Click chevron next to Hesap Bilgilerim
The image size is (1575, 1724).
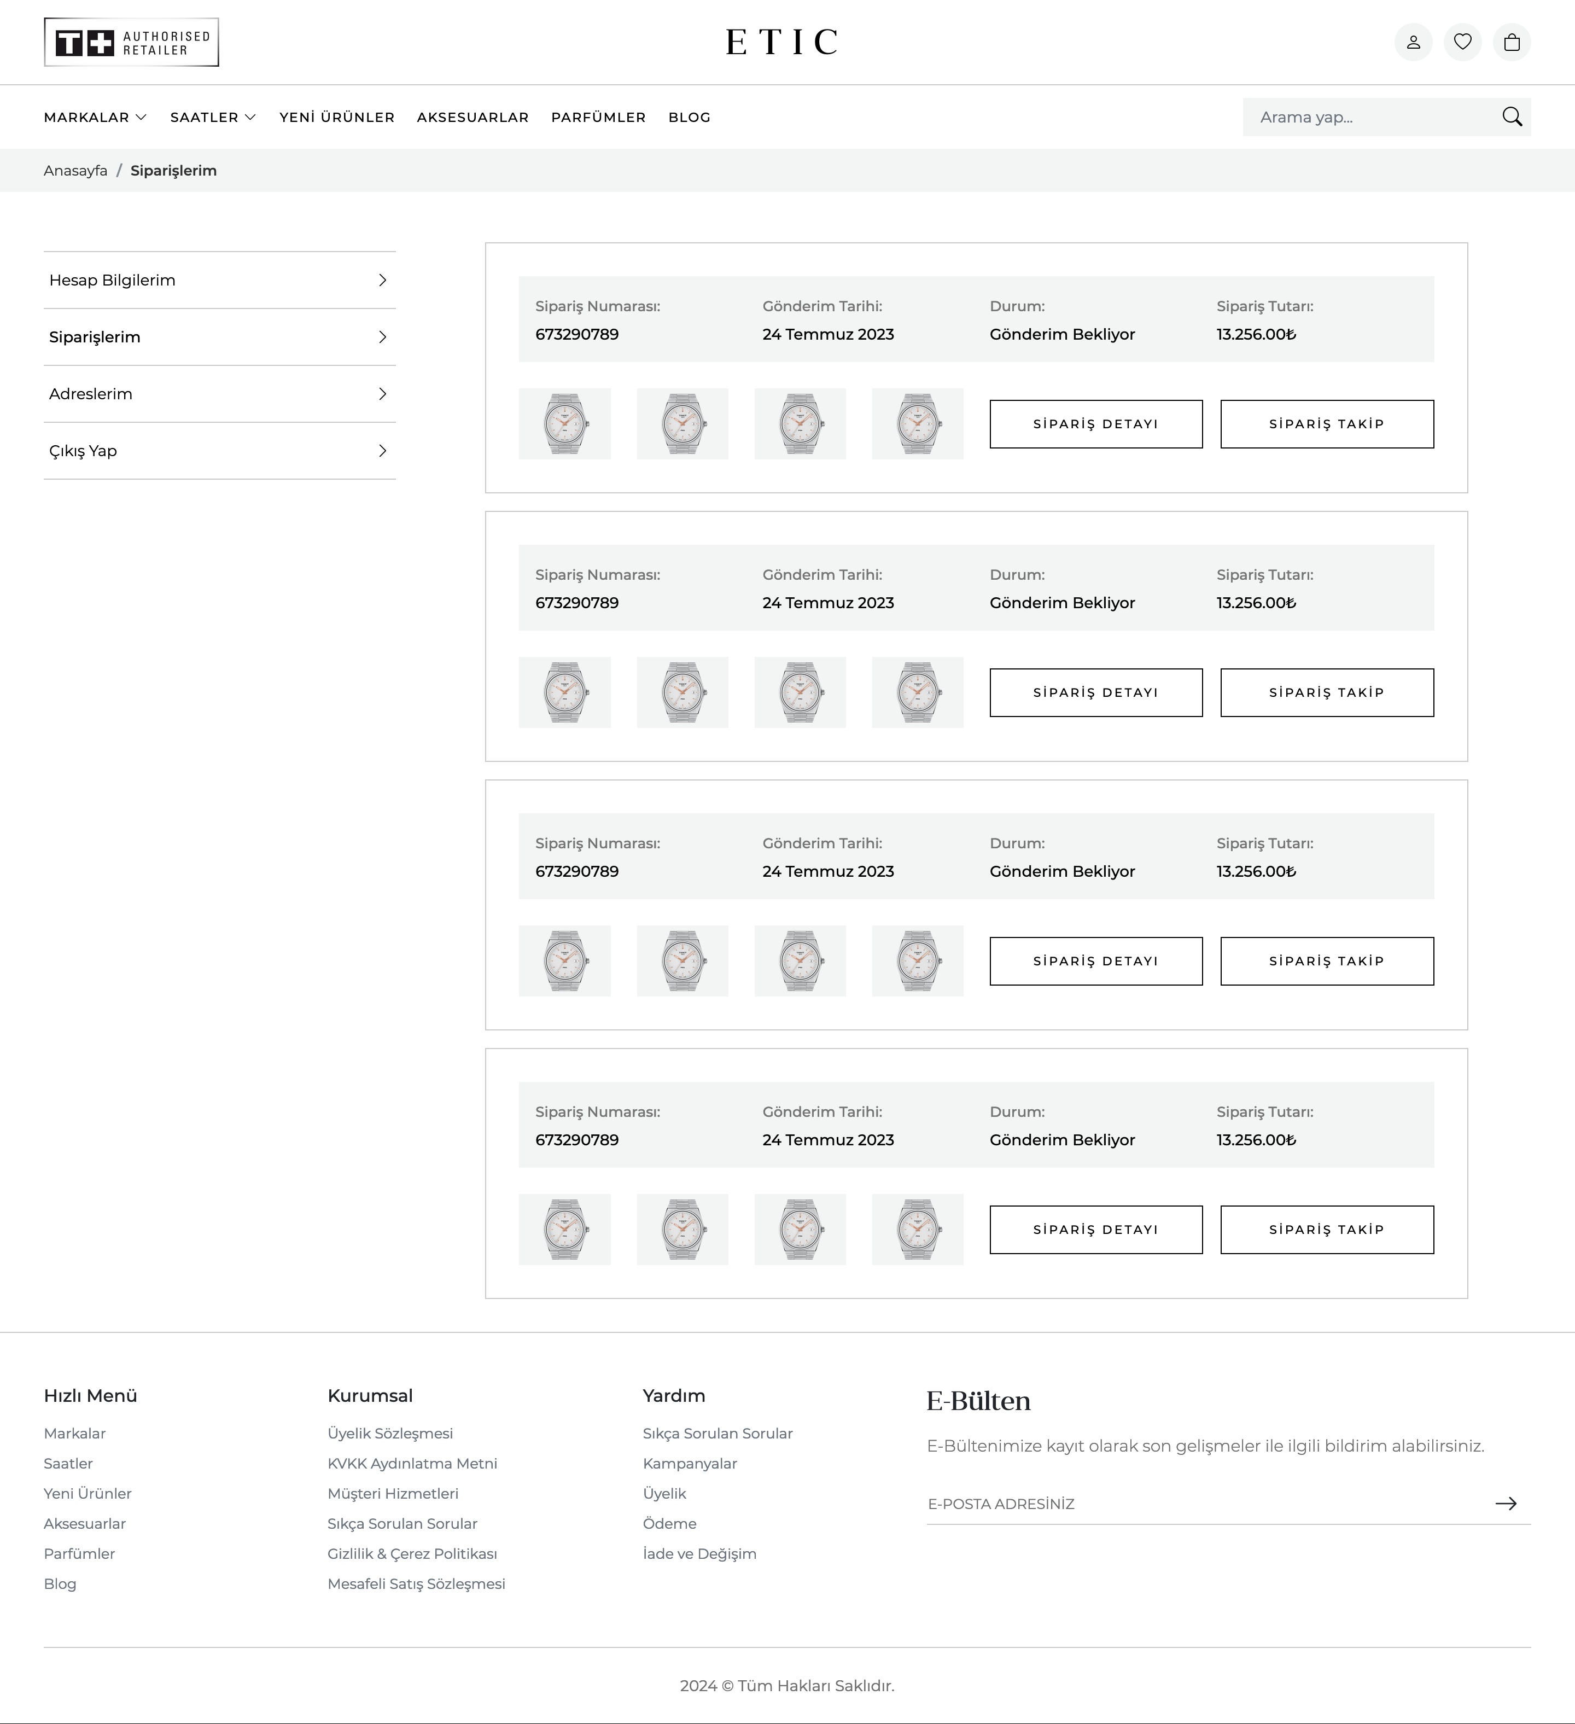tap(382, 281)
